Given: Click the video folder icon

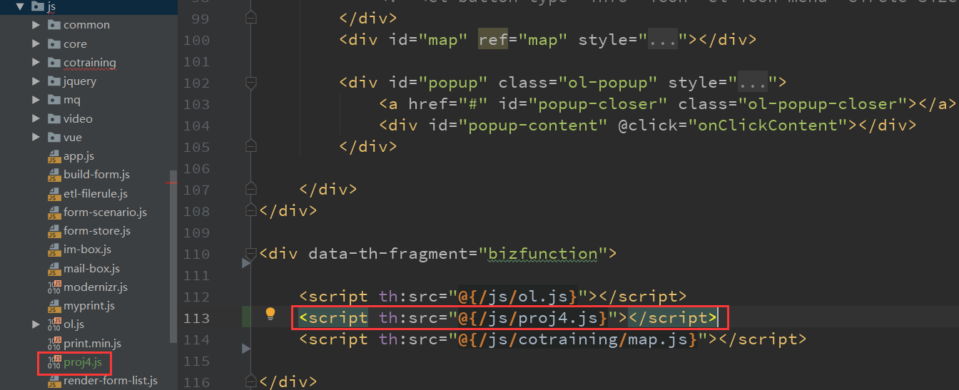Looking at the screenshot, I should pyautogui.click(x=54, y=119).
